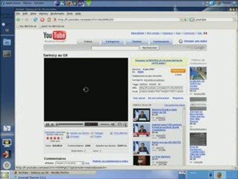The width and height of the screenshot is (238, 179).
Task: Open the Places menu in top panel
Action: click(x=27, y=3)
